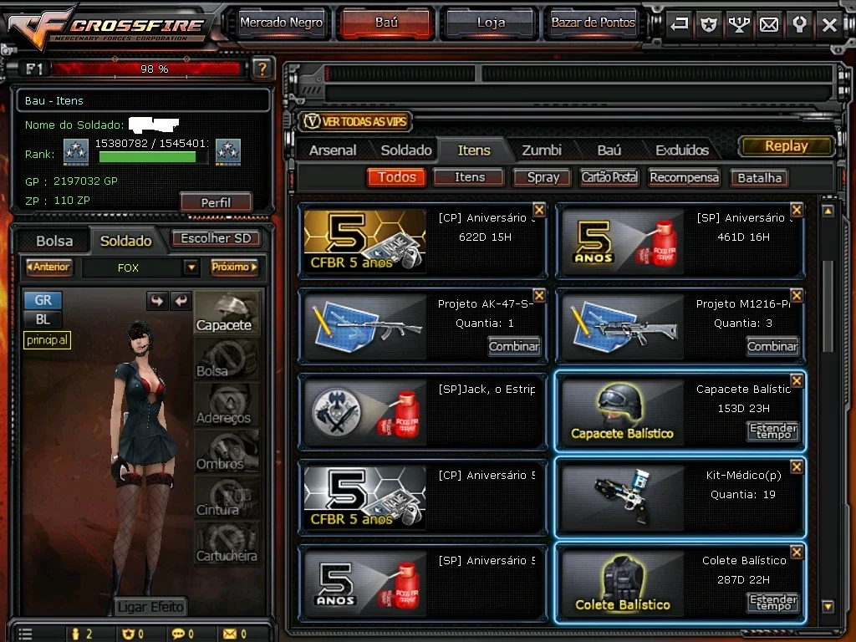Select the GR team toggle
Image resolution: width=856 pixels, height=642 pixels.
click(43, 300)
